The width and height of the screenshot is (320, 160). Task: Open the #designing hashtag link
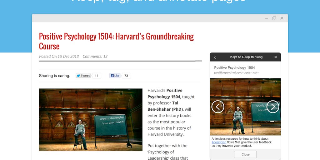219,142
